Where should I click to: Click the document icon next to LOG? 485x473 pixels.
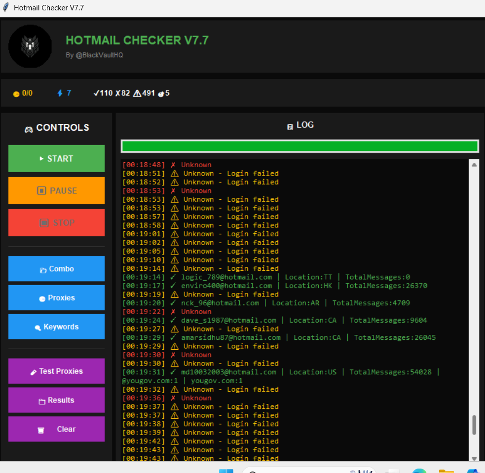pos(290,126)
